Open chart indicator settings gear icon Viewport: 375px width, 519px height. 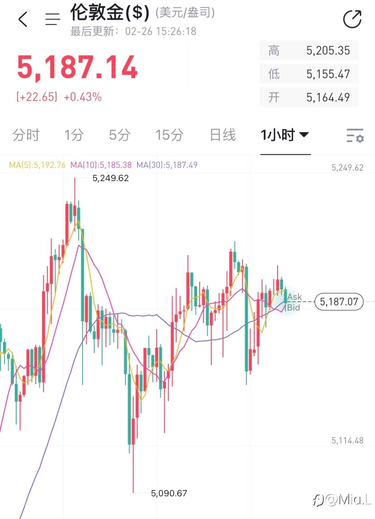point(355,135)
